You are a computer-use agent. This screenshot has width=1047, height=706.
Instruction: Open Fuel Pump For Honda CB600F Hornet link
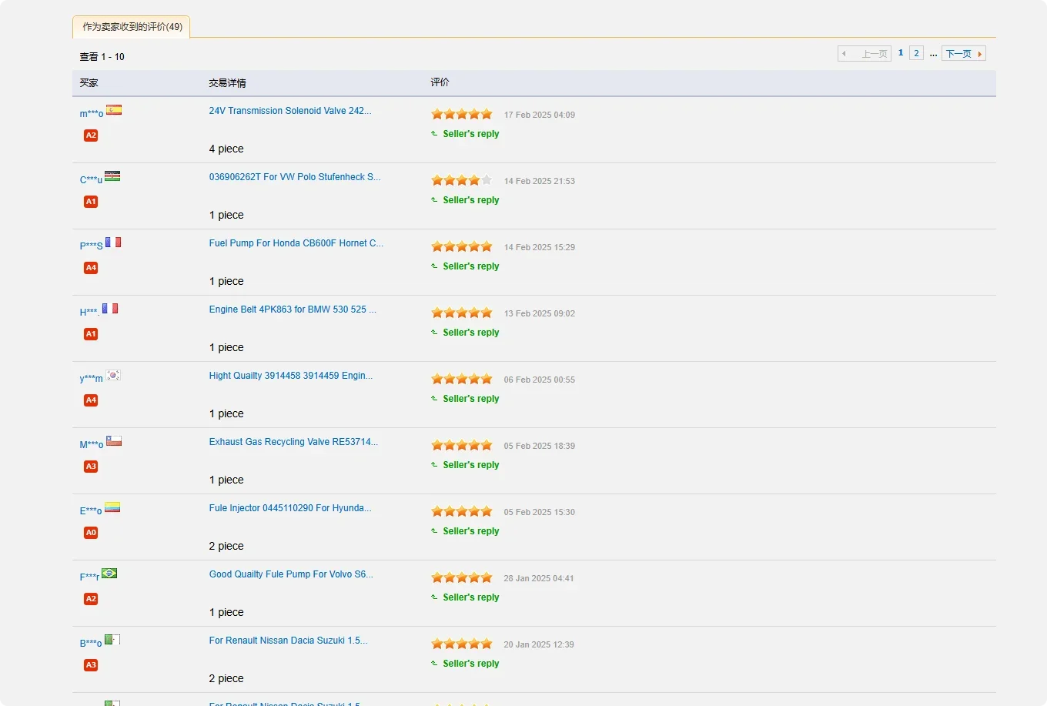click(x=296, y=243)
